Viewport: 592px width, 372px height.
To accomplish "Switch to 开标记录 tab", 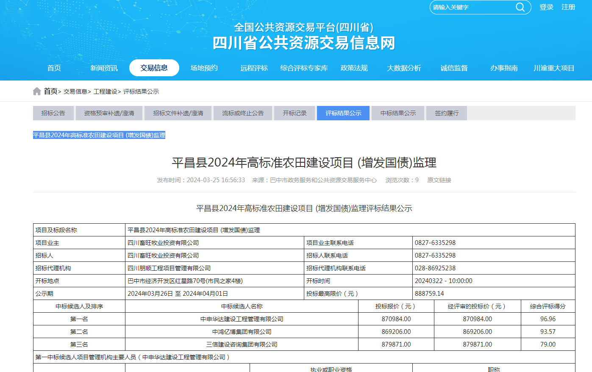I will [x=295, y=113].
